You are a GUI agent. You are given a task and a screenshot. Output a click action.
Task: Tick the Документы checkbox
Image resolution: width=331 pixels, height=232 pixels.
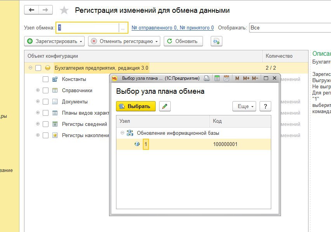click(46, 101)
